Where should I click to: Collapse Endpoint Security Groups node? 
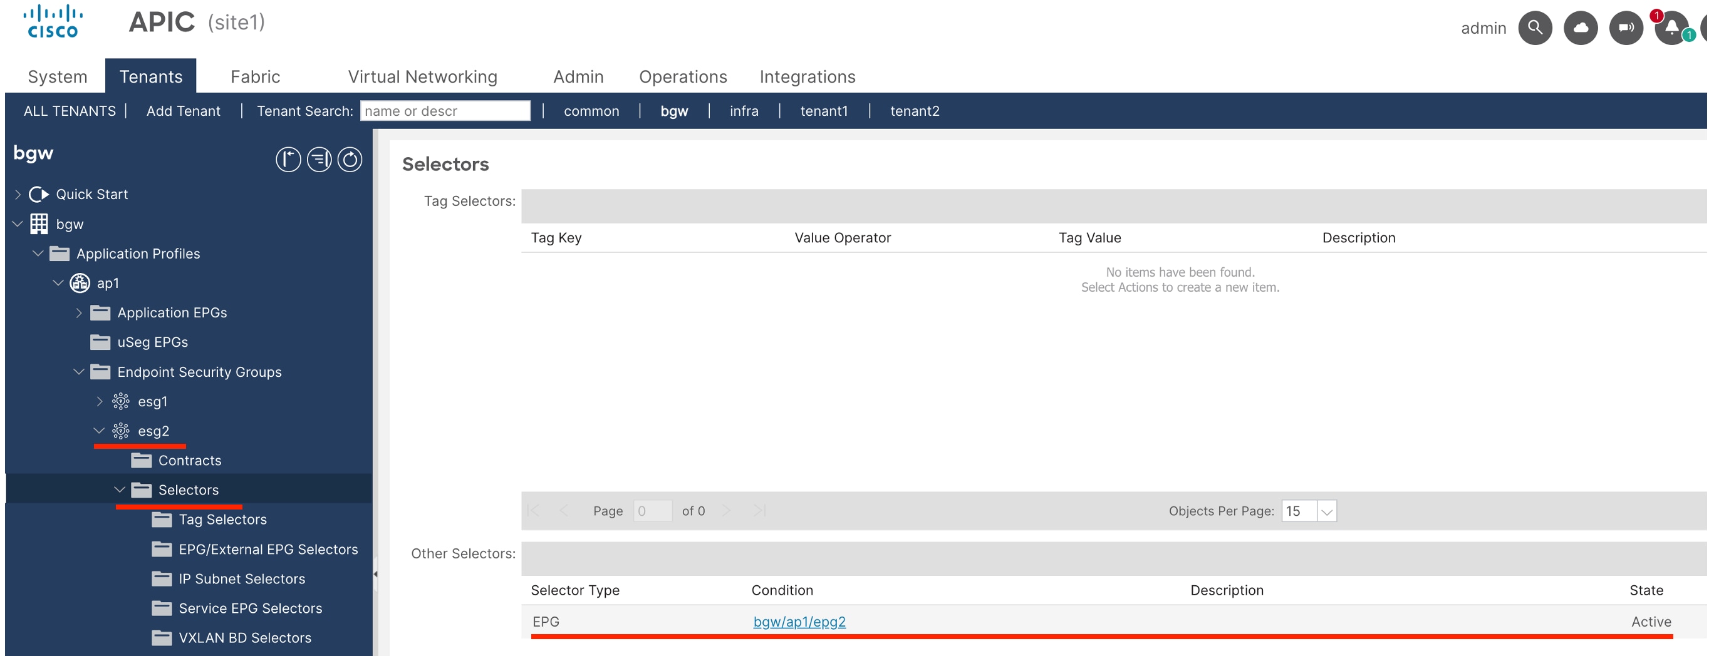point(79,372)
